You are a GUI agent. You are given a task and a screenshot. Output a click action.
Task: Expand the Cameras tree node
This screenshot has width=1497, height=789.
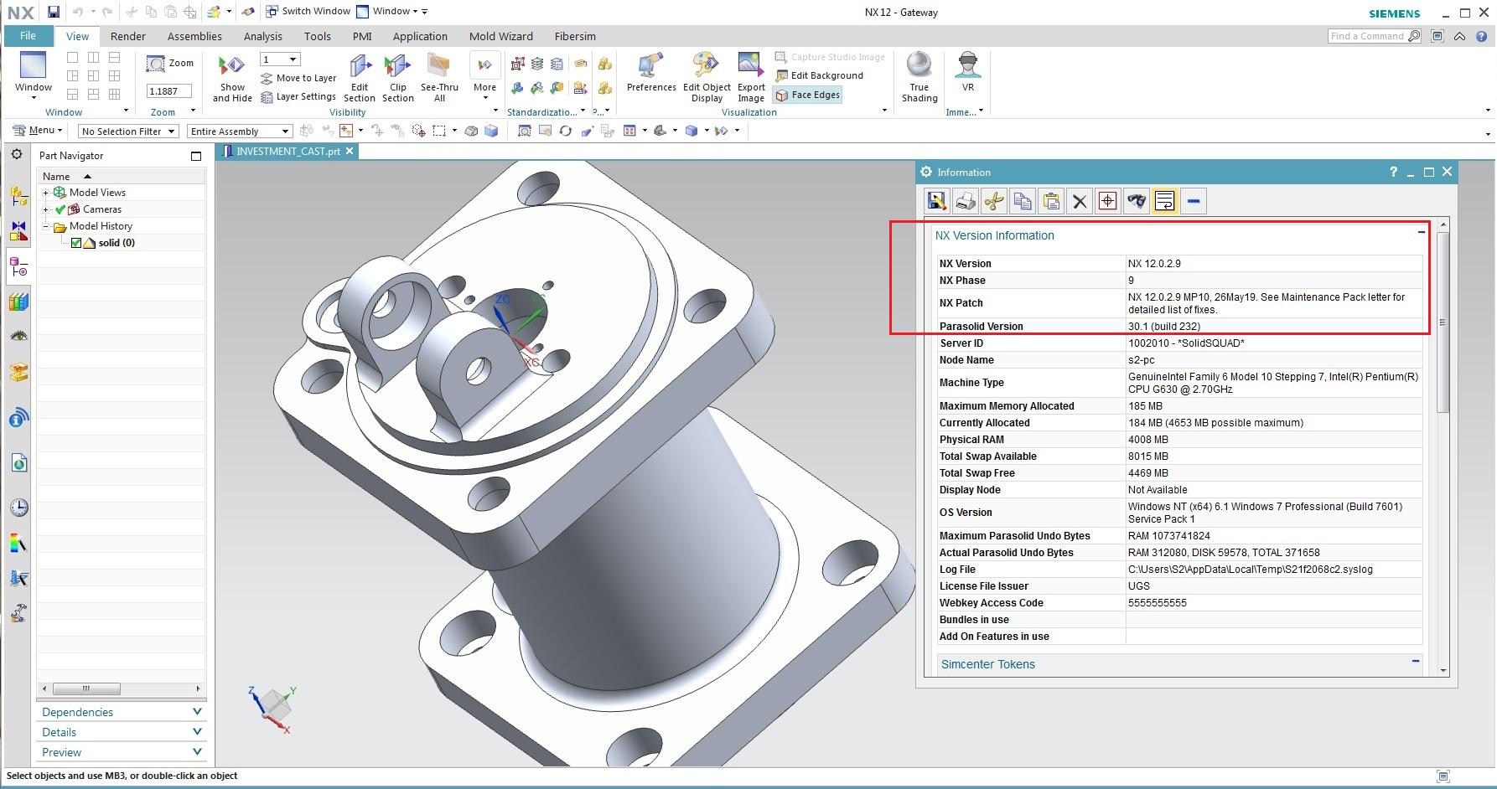(x=46, y=209)
